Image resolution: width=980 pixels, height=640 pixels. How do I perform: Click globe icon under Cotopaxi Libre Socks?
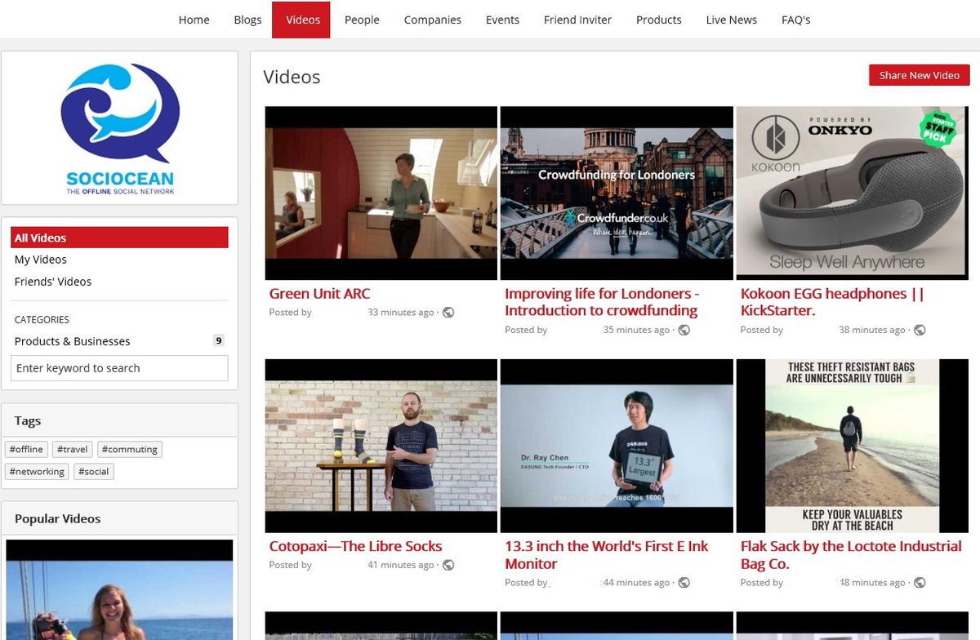(x=448, y=565)
